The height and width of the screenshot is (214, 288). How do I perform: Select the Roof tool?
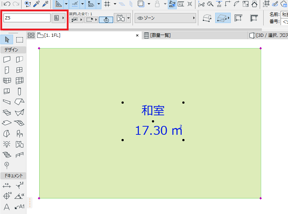click(19, 102)
